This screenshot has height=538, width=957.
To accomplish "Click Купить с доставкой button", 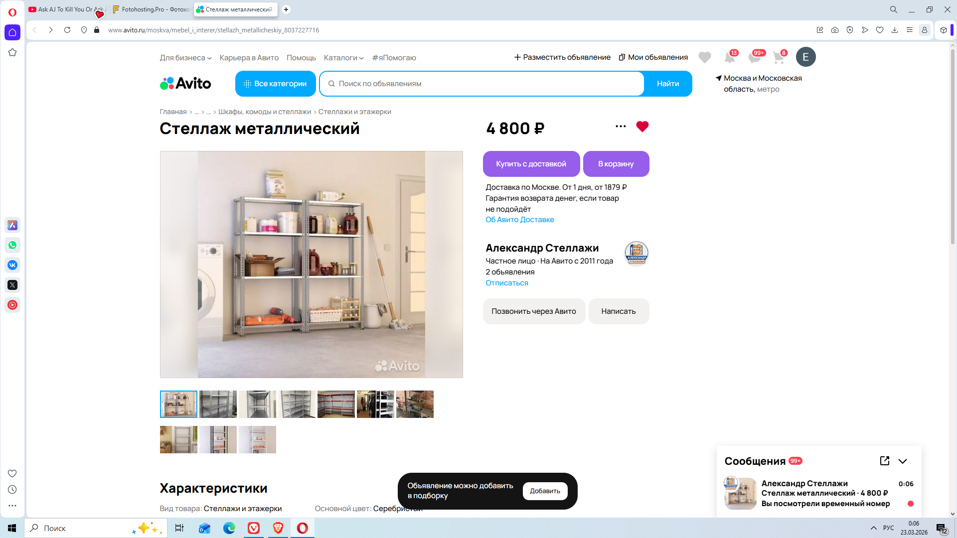I will (531, 164).
